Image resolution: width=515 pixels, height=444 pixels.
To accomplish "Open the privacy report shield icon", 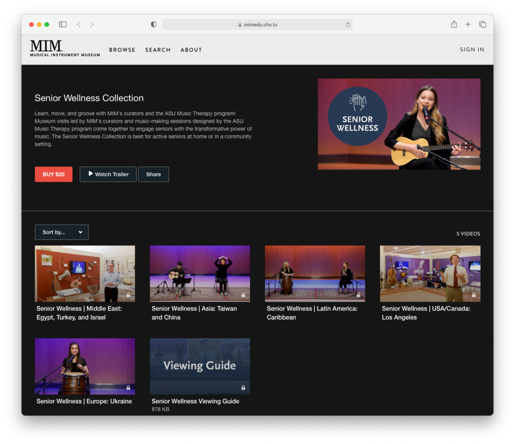I will pos(154,24).
